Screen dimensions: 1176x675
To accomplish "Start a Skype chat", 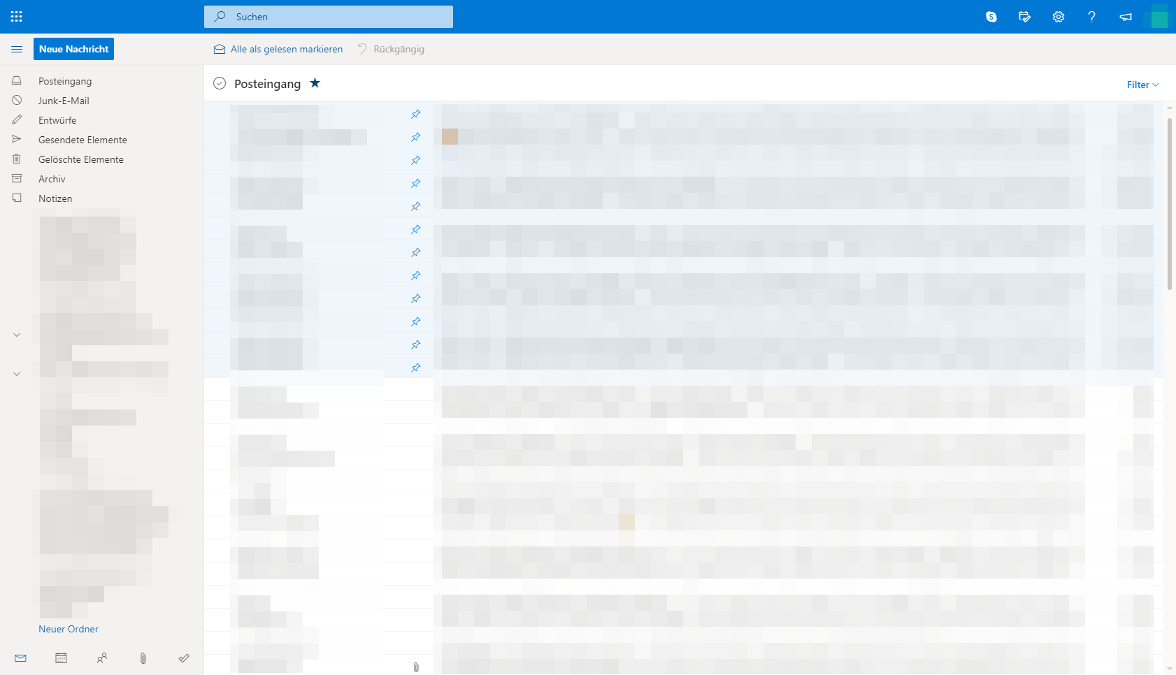I will pyautogui.click(x=991, y=16).
